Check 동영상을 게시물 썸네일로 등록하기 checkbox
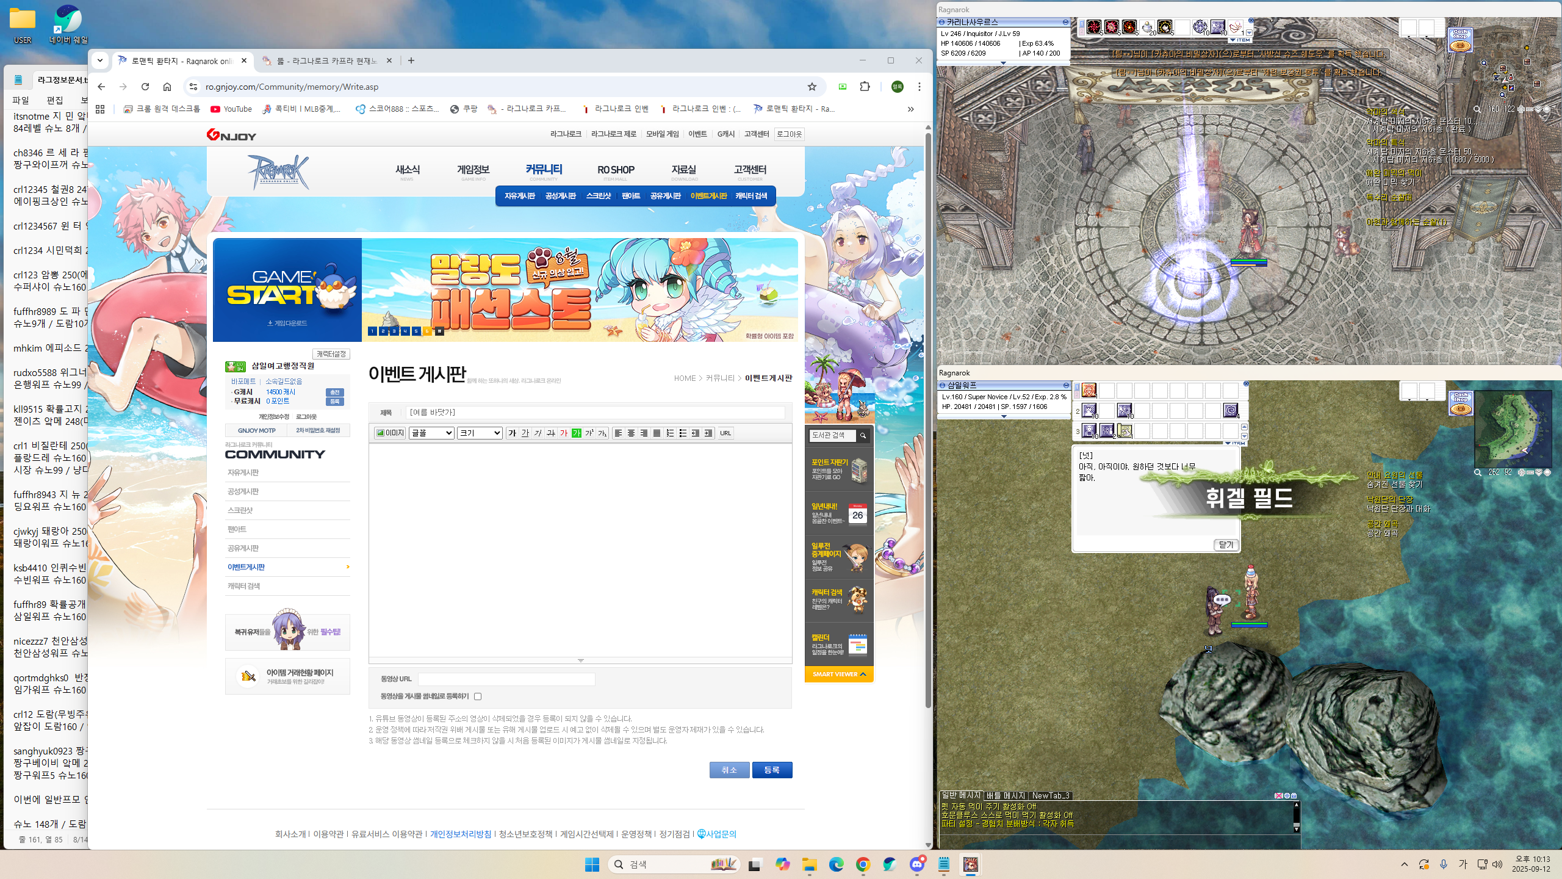1562x879 pixels. [478, 696]
